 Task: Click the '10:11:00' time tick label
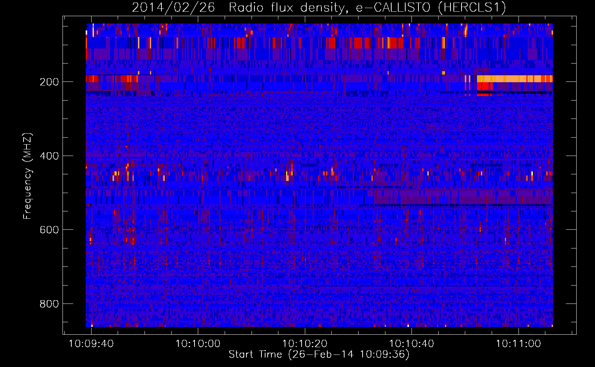point(519,344)
